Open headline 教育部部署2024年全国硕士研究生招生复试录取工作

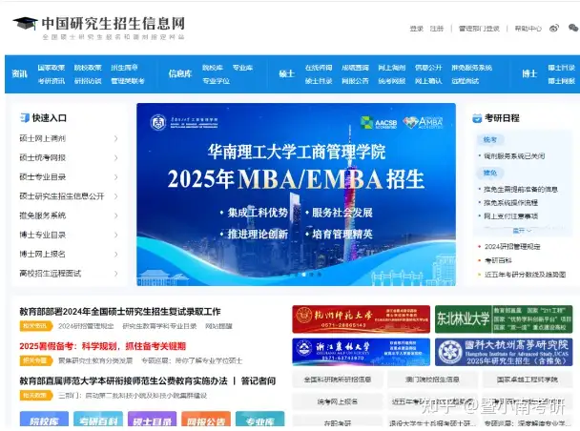click(120, 312)
